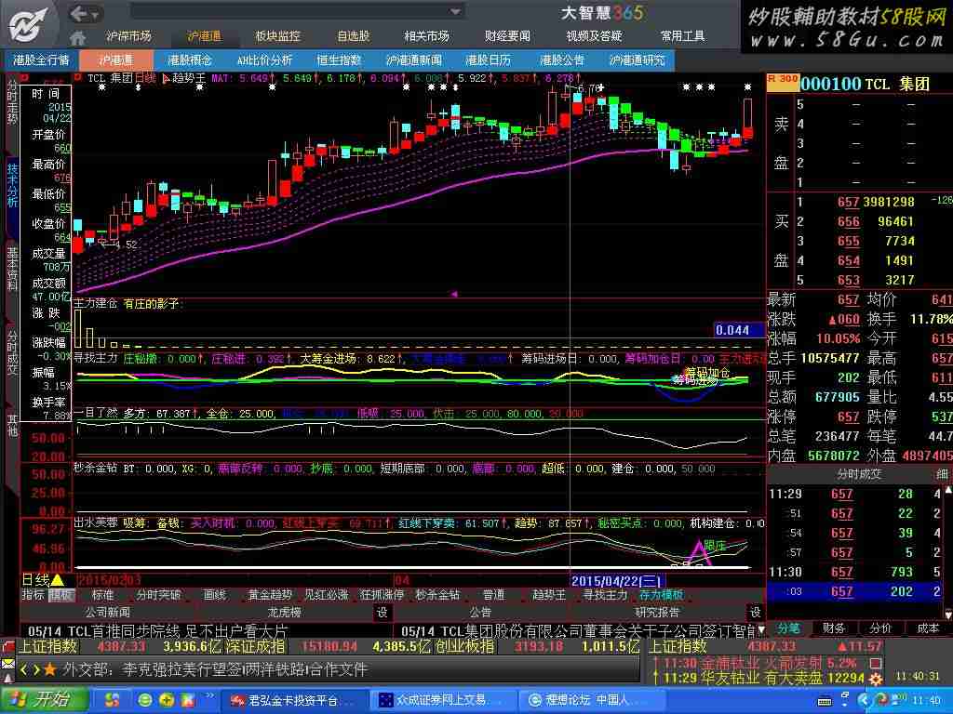Screen dimensions: 953x714
Task: Open the 常用工具 menu
Action: click(x=682, y=36)
